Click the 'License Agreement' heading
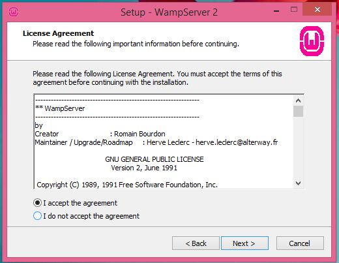 point(58,33)
